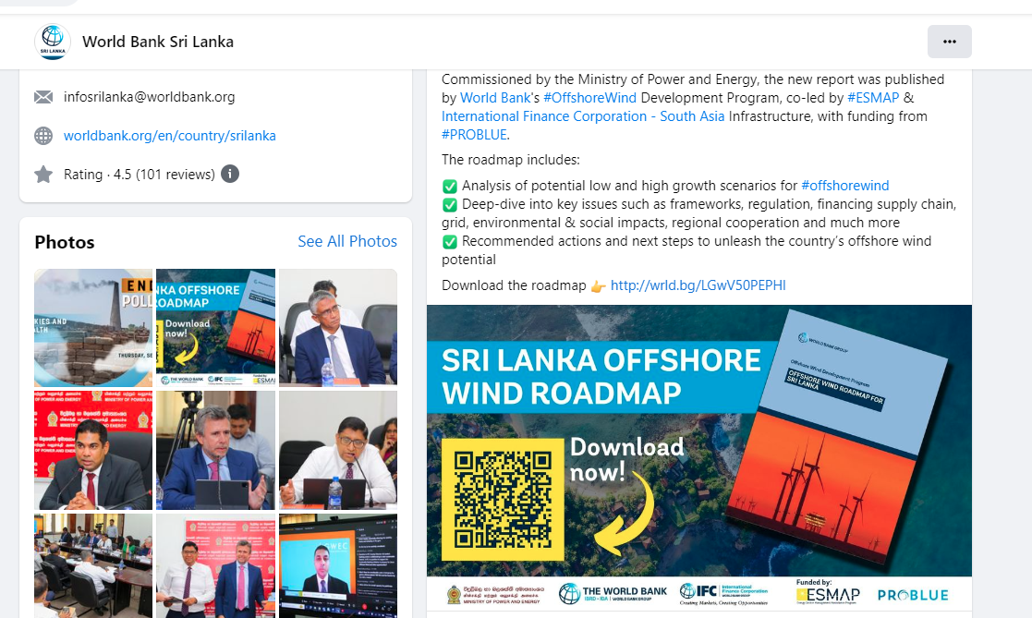This screenshot has width=1032, height=618.
Task: Open the Offshore Roadmap download photo thumbnail
Action: (x=215, y=327)
